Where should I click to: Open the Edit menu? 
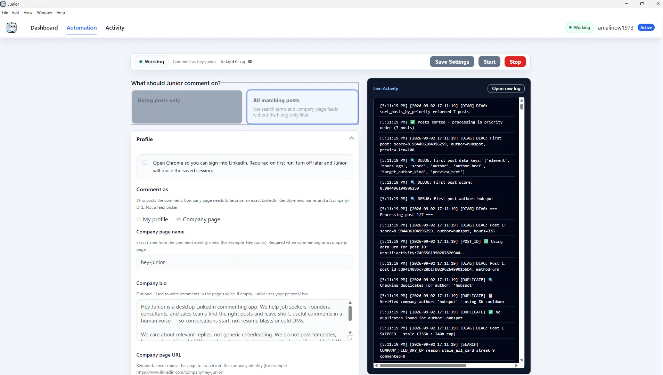[x=16, y=13]
